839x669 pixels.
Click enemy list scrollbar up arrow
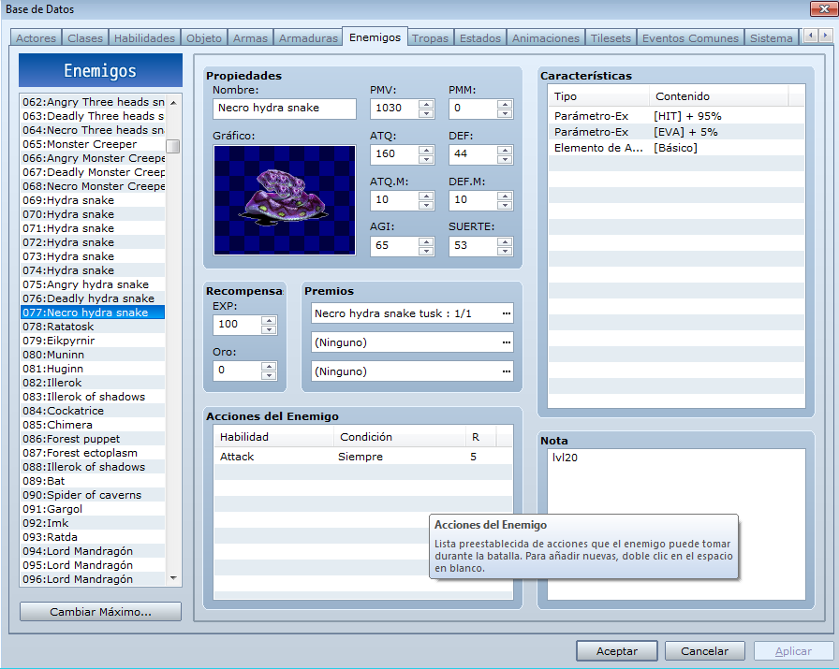click(x=173, y=102)
